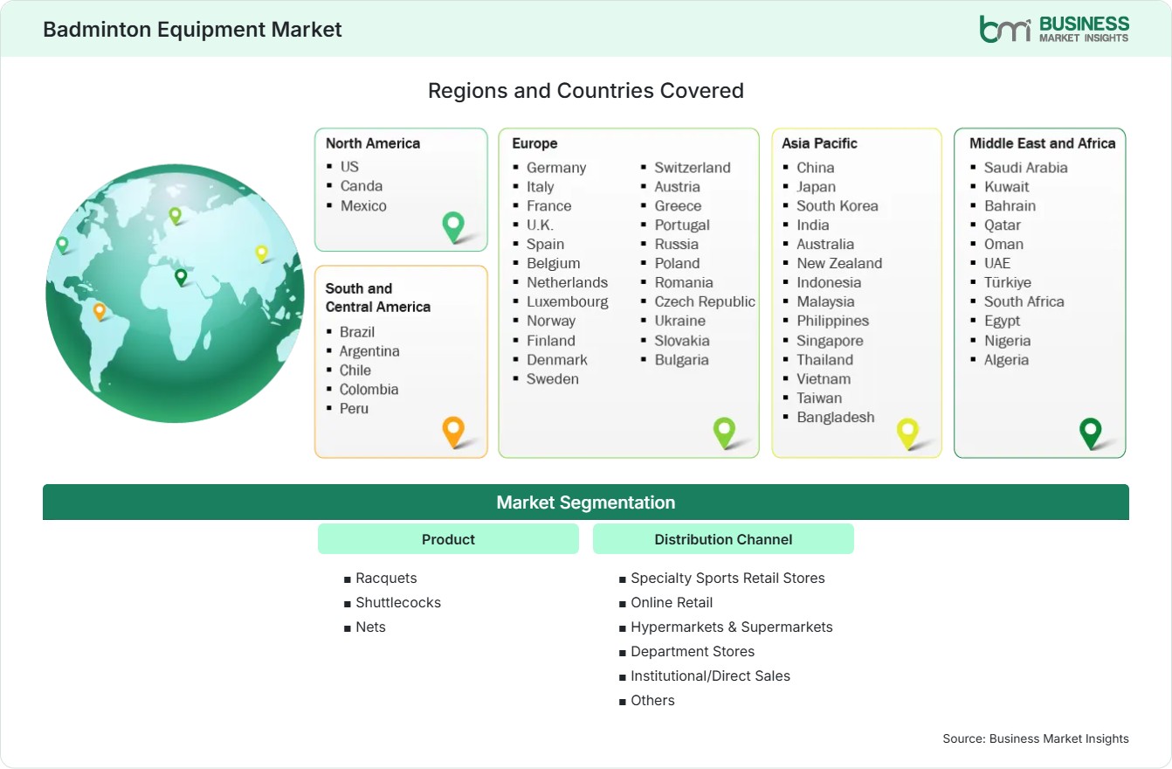1172x769 pixels.
Task: Click 'South Africa' in the list
Action: click(x=1024, y=302)
